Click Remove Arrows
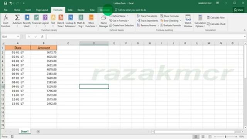 tap(147, 25)
